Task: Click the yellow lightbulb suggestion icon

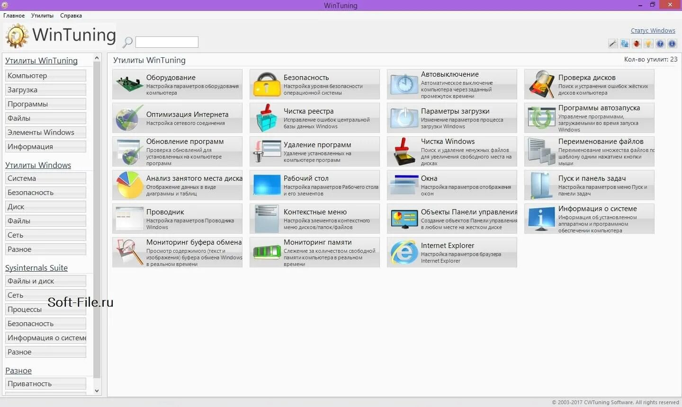Action: [648, 44]
